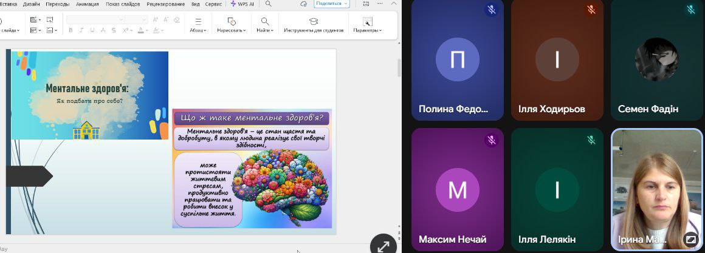Click the cloud sync status icon
Screen dimensions: 705x253
click(303, 4)
